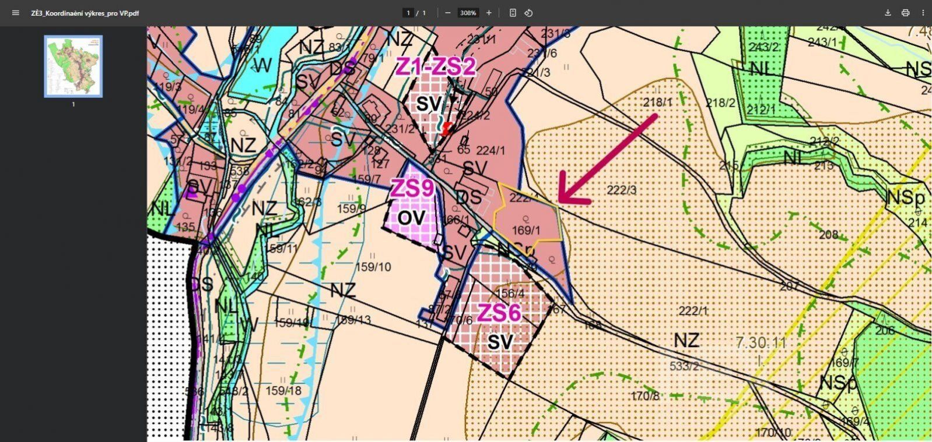Click the PDF file name title
932x442 pixels.
point(85,13)
